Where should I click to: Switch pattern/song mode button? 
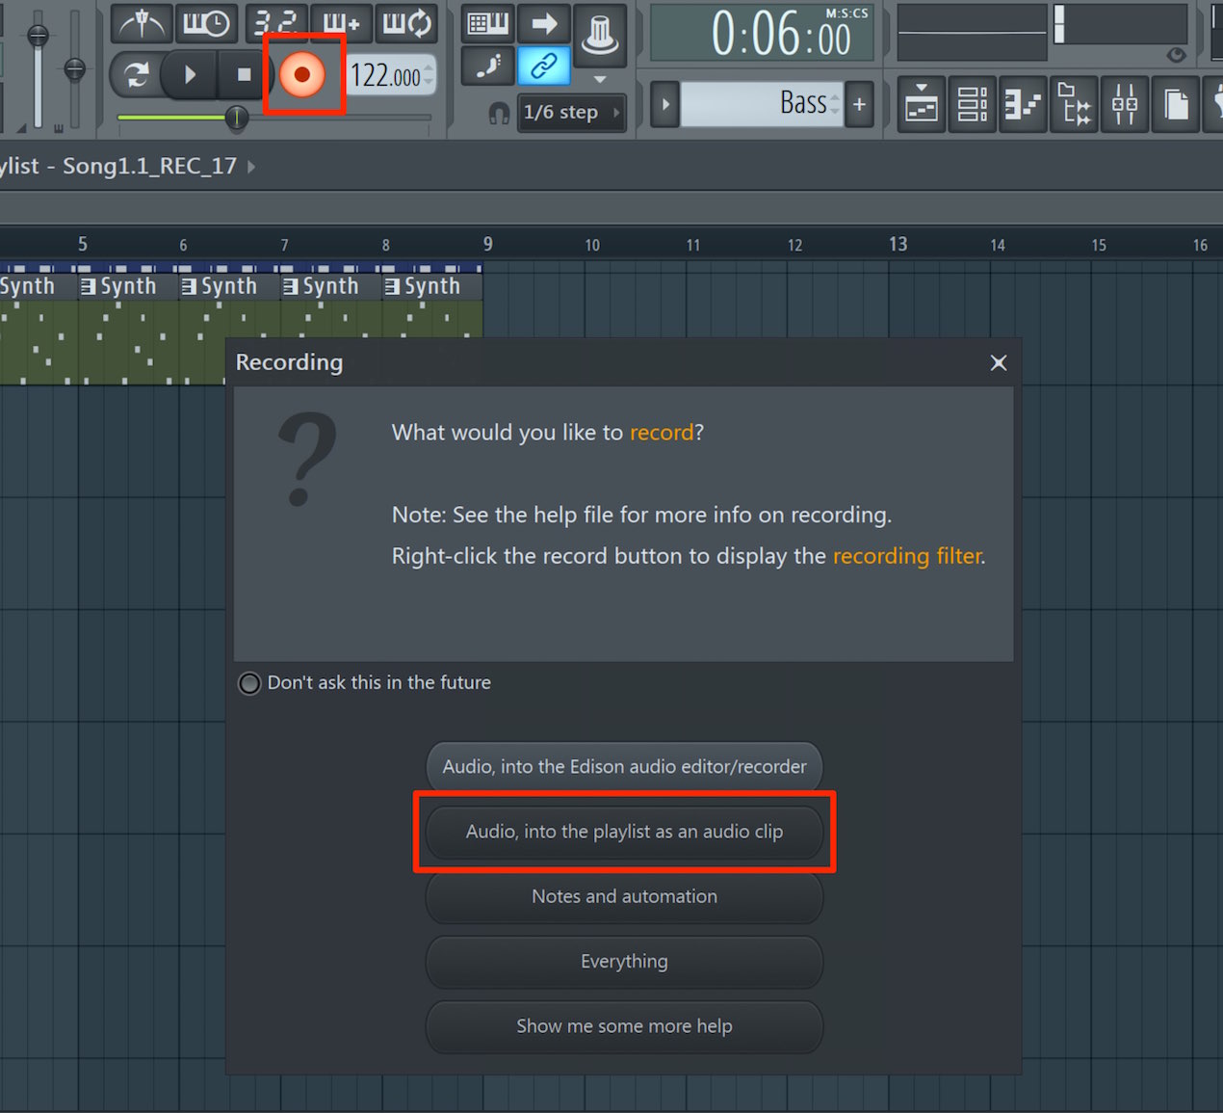pyautogui.click(x=136, y=75)
